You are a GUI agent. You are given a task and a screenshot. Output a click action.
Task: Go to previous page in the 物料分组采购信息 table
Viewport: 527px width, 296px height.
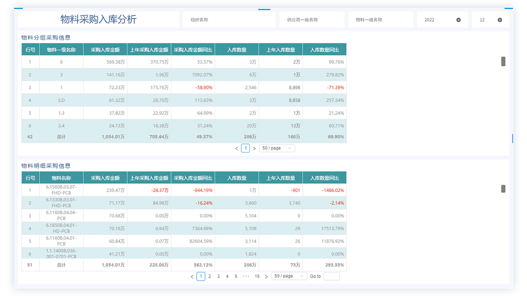point(237,149)
